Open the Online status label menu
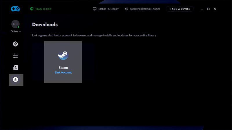 [x=14, y=31]
